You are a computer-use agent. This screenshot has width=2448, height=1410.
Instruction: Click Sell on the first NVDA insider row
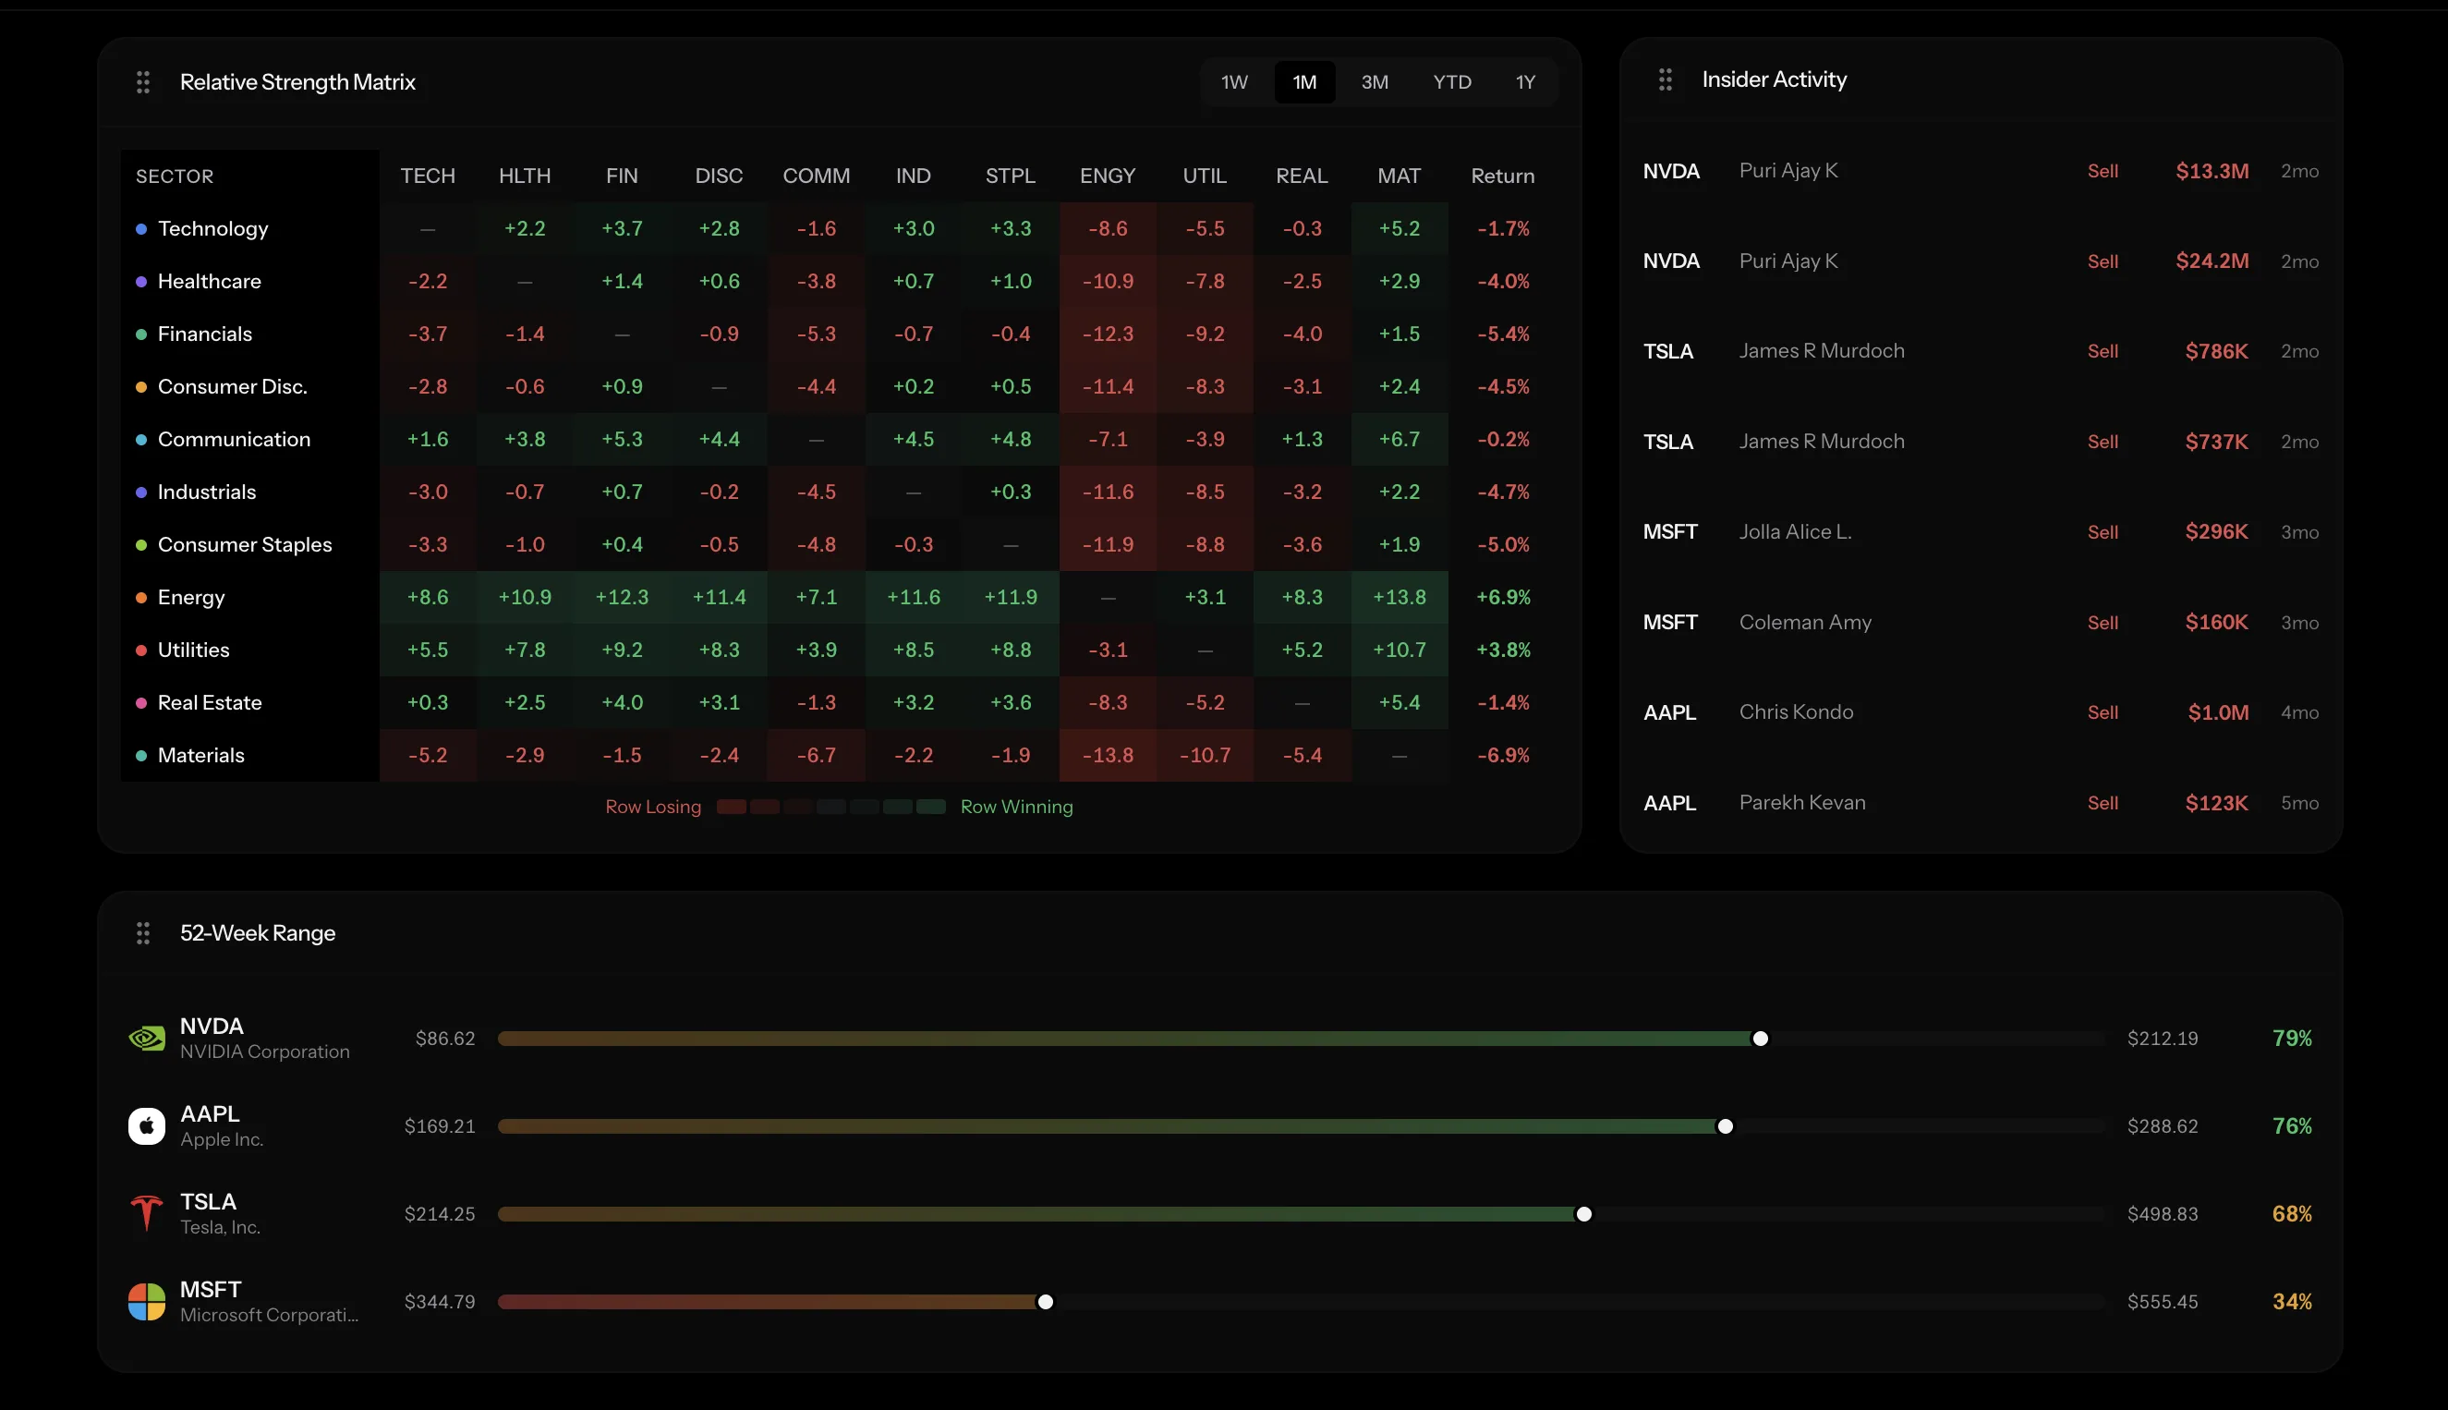tap(2103, 170)
